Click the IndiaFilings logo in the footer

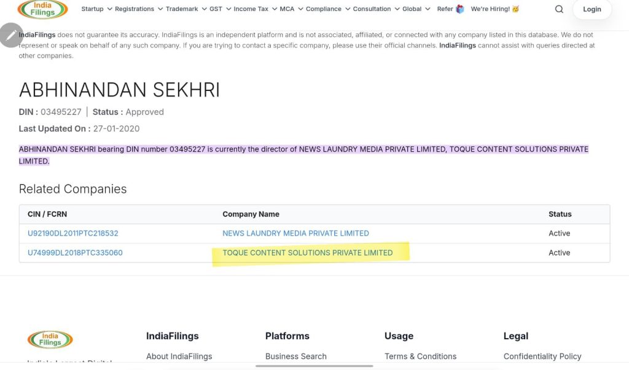tap(50, 339)
